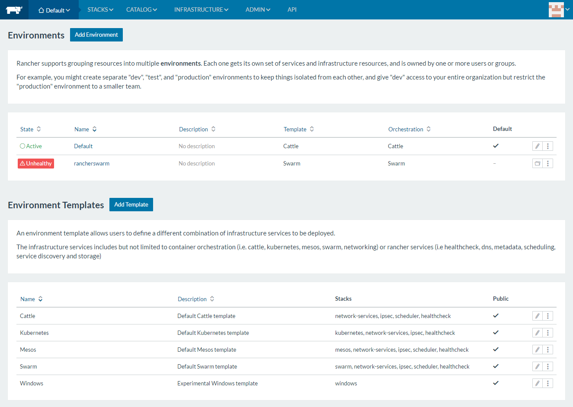Expand the INFRASTRUCTURE menu

(x=201, y=10)
